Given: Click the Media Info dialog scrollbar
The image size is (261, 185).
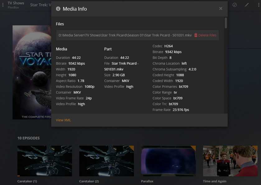Looking at the screenshot, I should [226, 23].
